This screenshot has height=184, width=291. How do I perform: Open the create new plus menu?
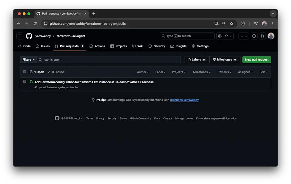click(x=244, y=36)
